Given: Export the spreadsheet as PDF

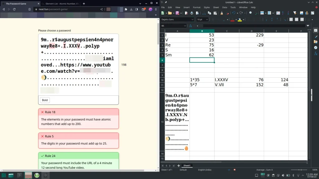Looking at the screenshot, I should [186, 13].
